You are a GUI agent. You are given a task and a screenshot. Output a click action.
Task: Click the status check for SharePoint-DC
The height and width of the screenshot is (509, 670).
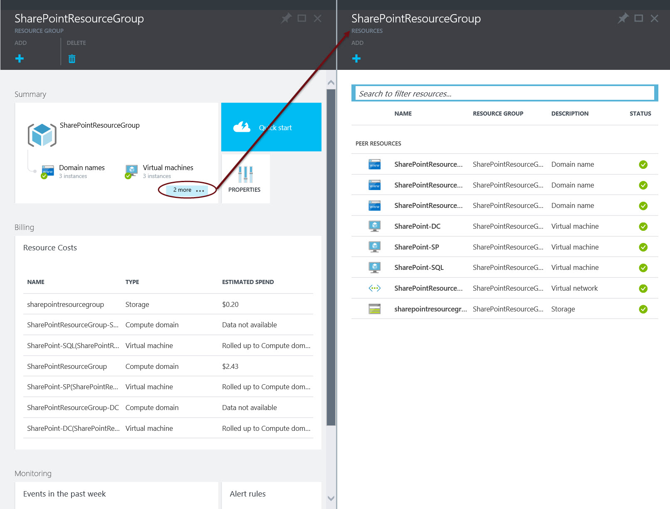pos(643,227)
